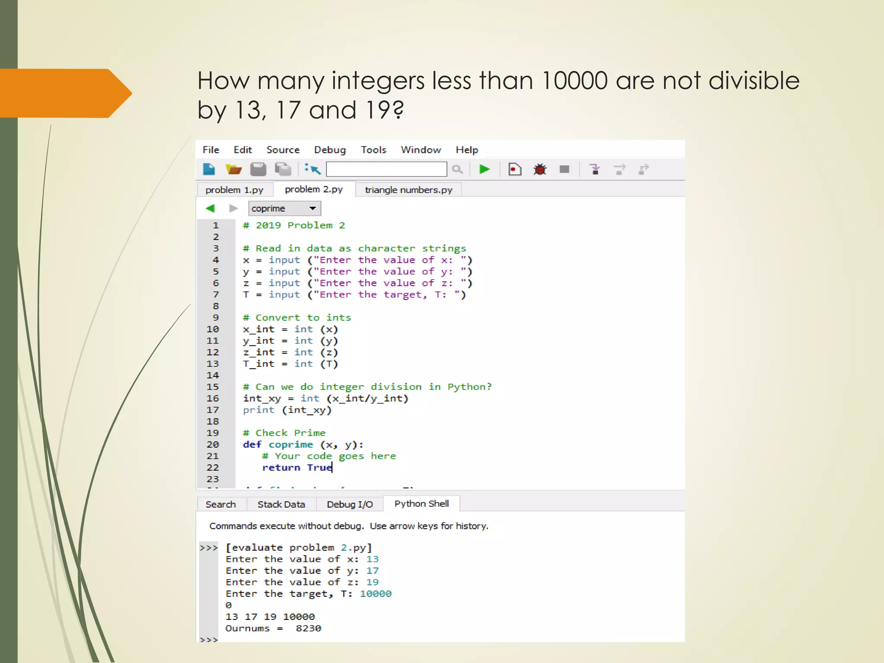
Task: Click '# Convert to ints' comment
Action: [297, 318]
